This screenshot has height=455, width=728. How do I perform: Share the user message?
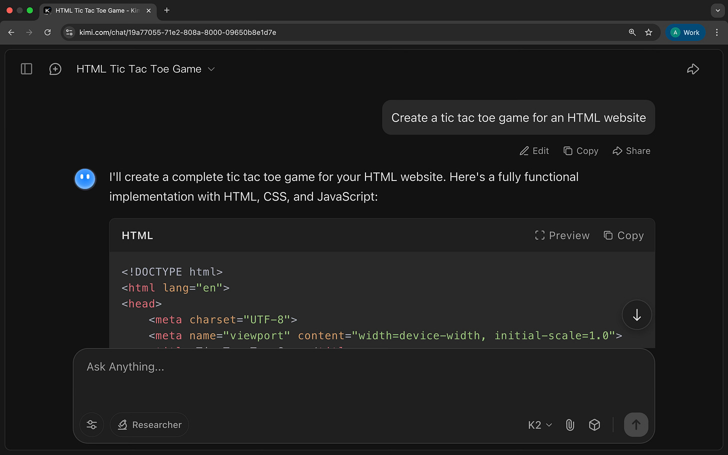pos(631,151)
